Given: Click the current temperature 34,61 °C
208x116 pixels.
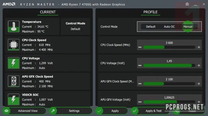Looking at the screenshot, I should [x=43, y=27].
